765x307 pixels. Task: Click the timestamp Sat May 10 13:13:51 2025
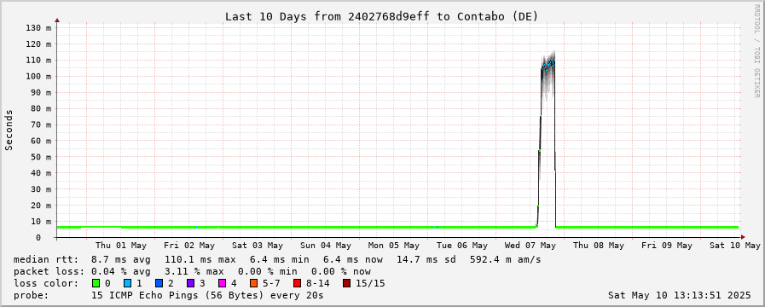tap(680, 295)
